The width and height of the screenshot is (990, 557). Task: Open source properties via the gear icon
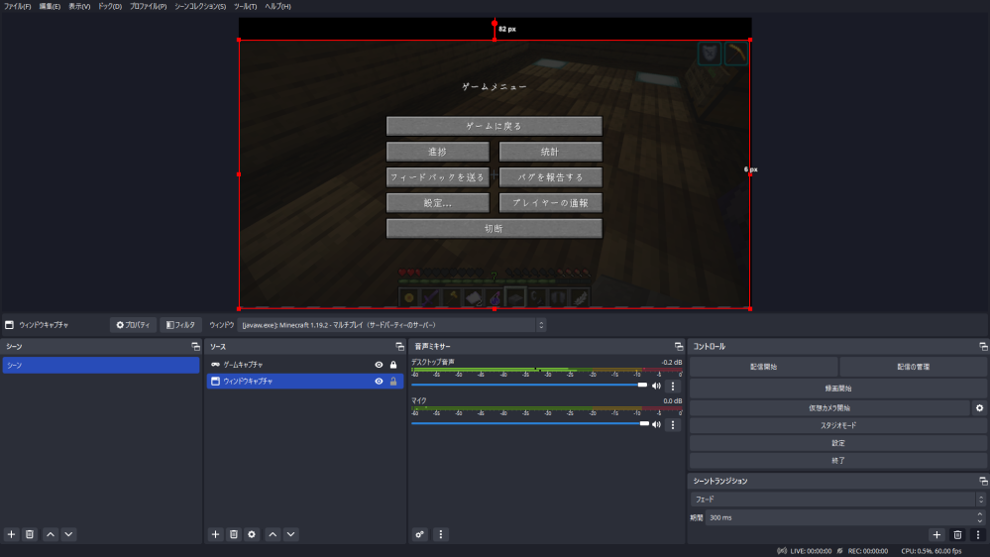point(253,534)
